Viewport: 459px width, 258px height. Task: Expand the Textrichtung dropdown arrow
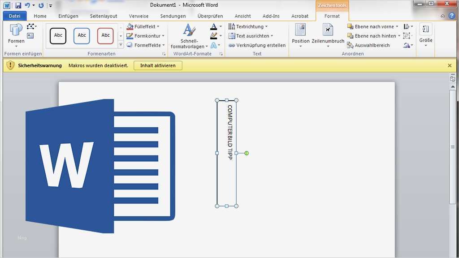[266, 26]
